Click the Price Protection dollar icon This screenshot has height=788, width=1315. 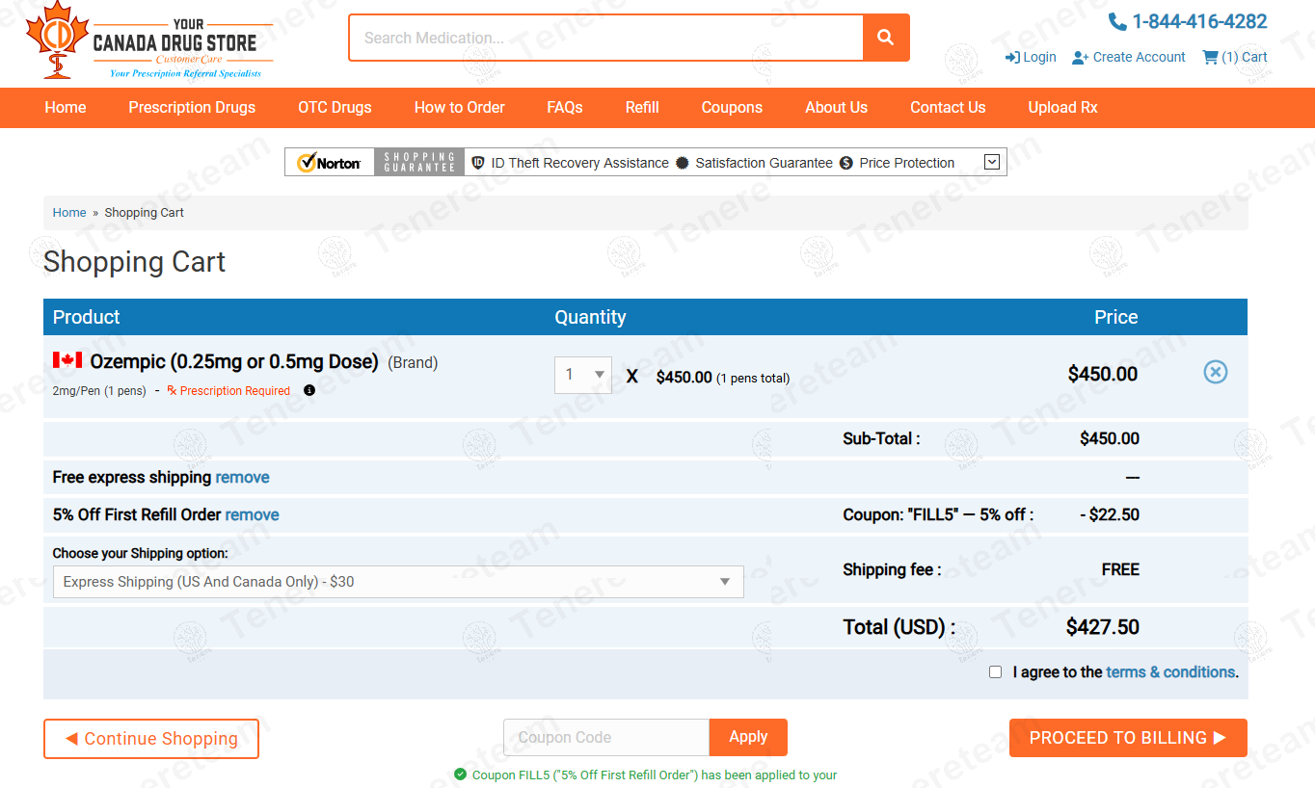pos(846,163)
